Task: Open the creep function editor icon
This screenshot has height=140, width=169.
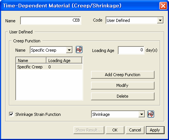Action: [x=79, y=50]
